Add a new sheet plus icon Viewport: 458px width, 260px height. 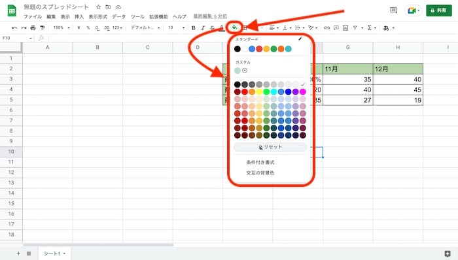coord(18,253)
